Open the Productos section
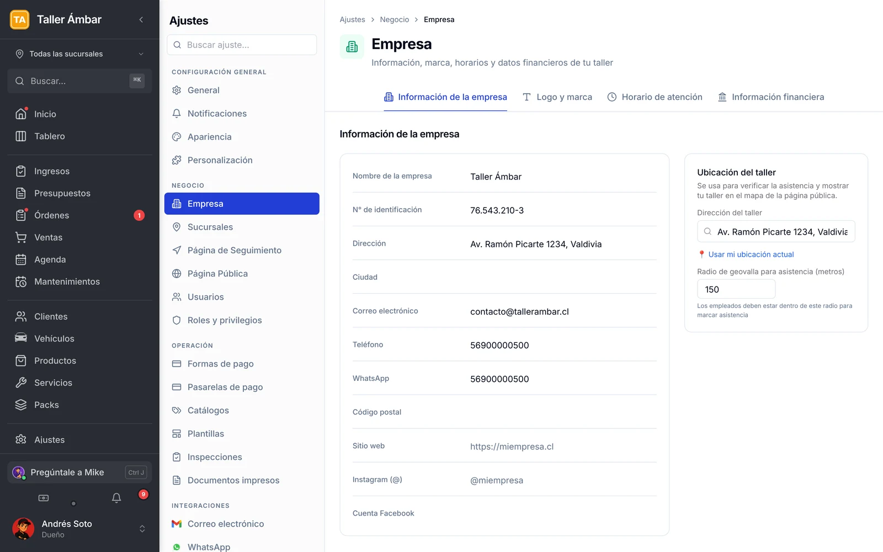 click(x=79, y=360)
